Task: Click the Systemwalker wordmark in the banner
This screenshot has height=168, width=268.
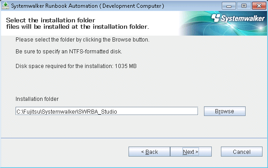Action: pos(243,18)
